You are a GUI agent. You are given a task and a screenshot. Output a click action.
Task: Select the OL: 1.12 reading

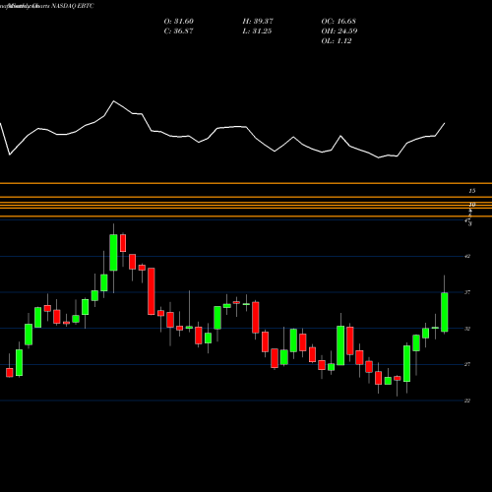pyautogui.click(x=337, y=41)
